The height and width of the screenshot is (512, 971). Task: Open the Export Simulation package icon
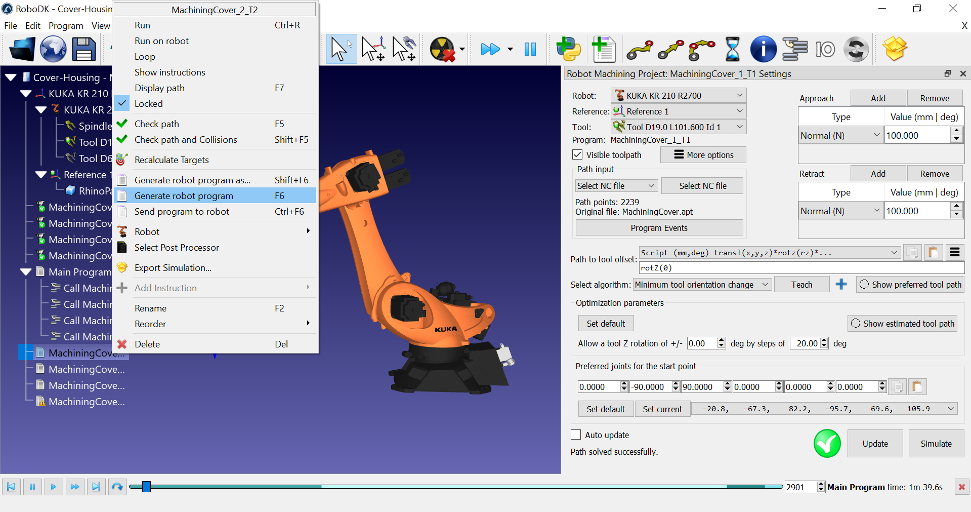pyautogui.click(x=894, y=49)
